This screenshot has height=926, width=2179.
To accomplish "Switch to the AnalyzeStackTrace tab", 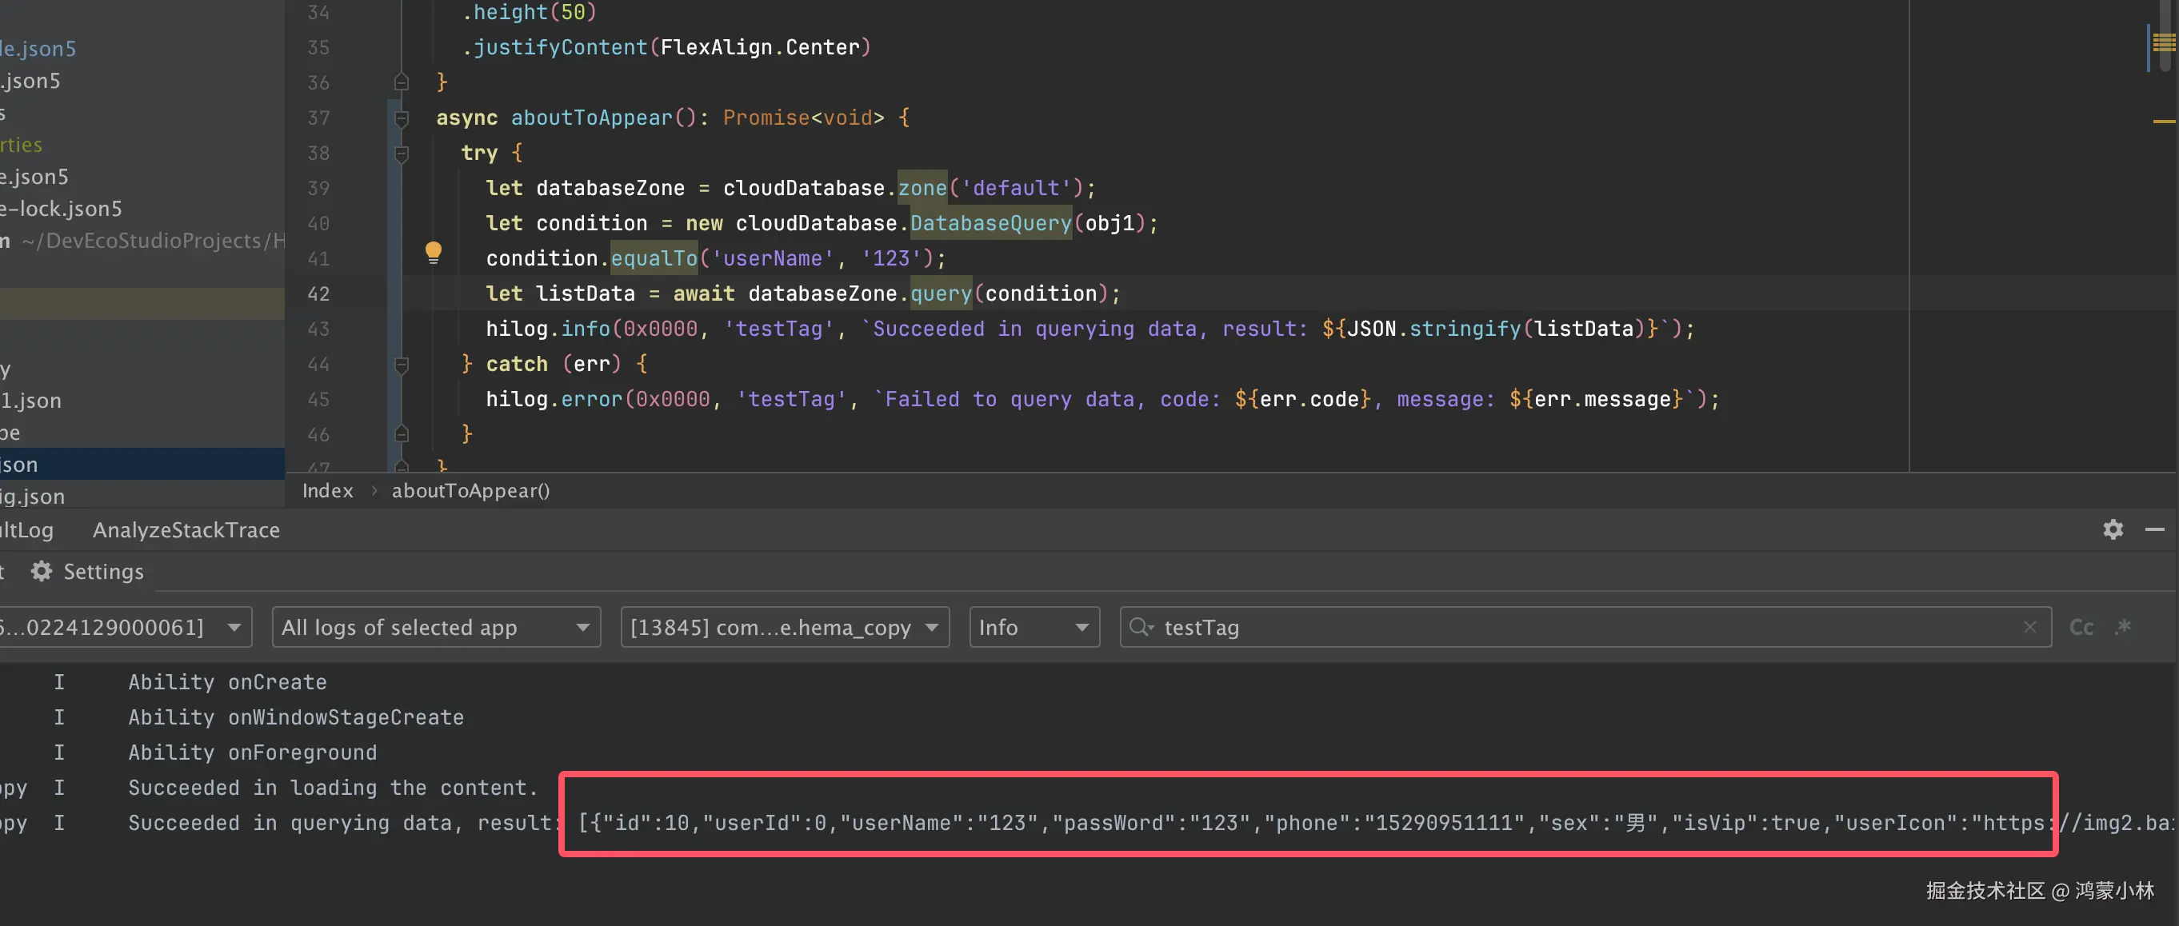I will coord(186,530).
